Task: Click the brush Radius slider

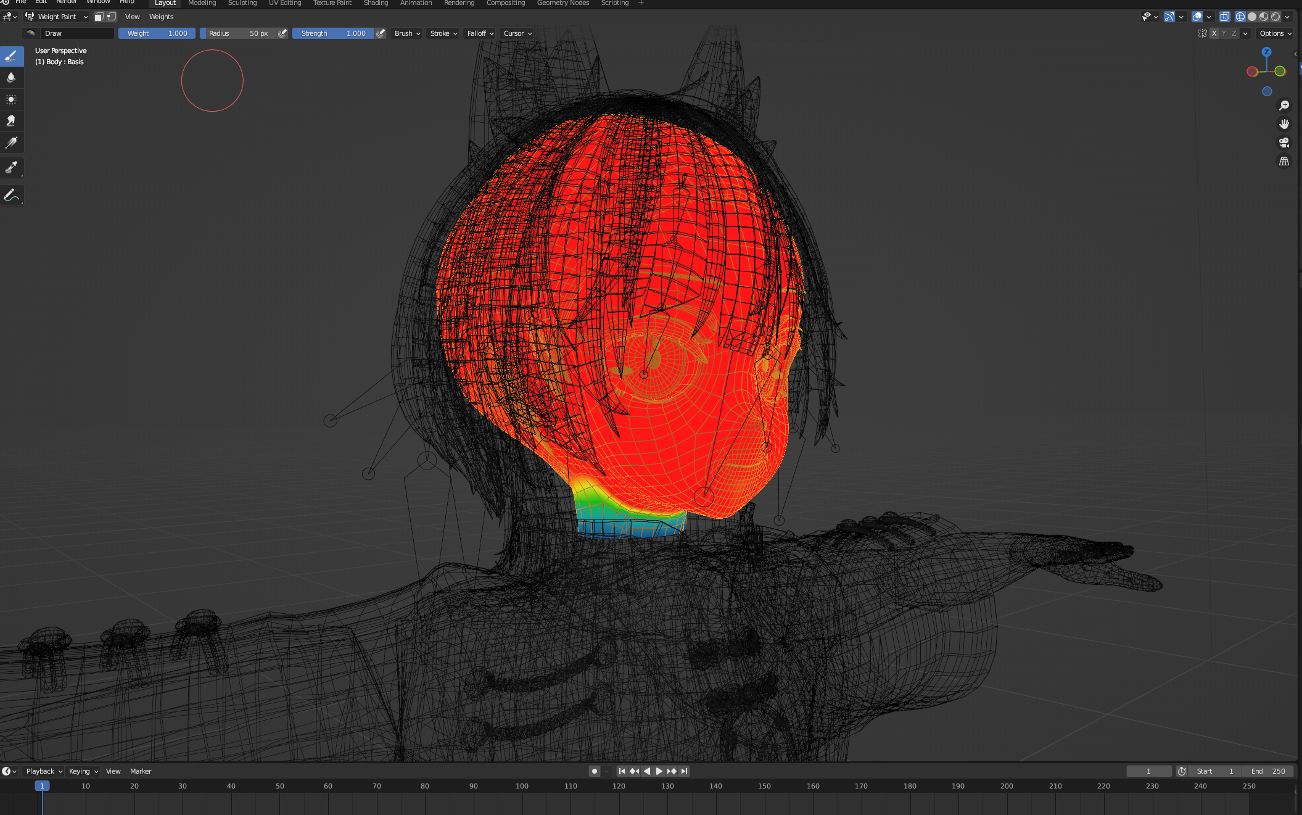Action: pos(238,33)
